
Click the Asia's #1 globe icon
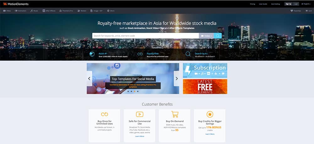(x=92, y=54)
